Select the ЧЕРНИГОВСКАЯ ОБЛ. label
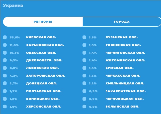This screenshot has width=161, height=114. coord(125,53)
